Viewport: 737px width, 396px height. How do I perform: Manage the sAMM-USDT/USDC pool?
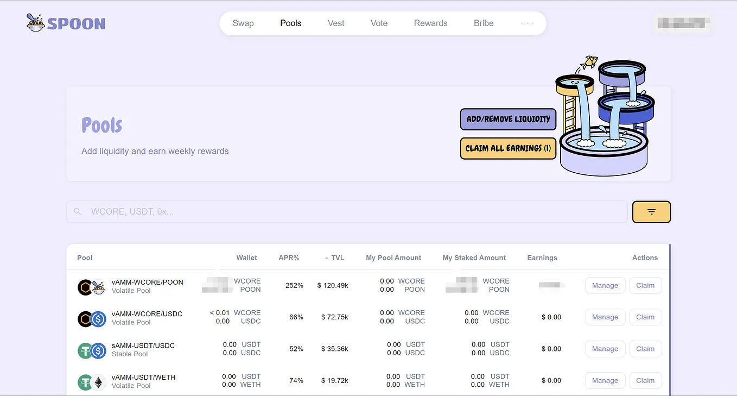[x=605, y=349]
